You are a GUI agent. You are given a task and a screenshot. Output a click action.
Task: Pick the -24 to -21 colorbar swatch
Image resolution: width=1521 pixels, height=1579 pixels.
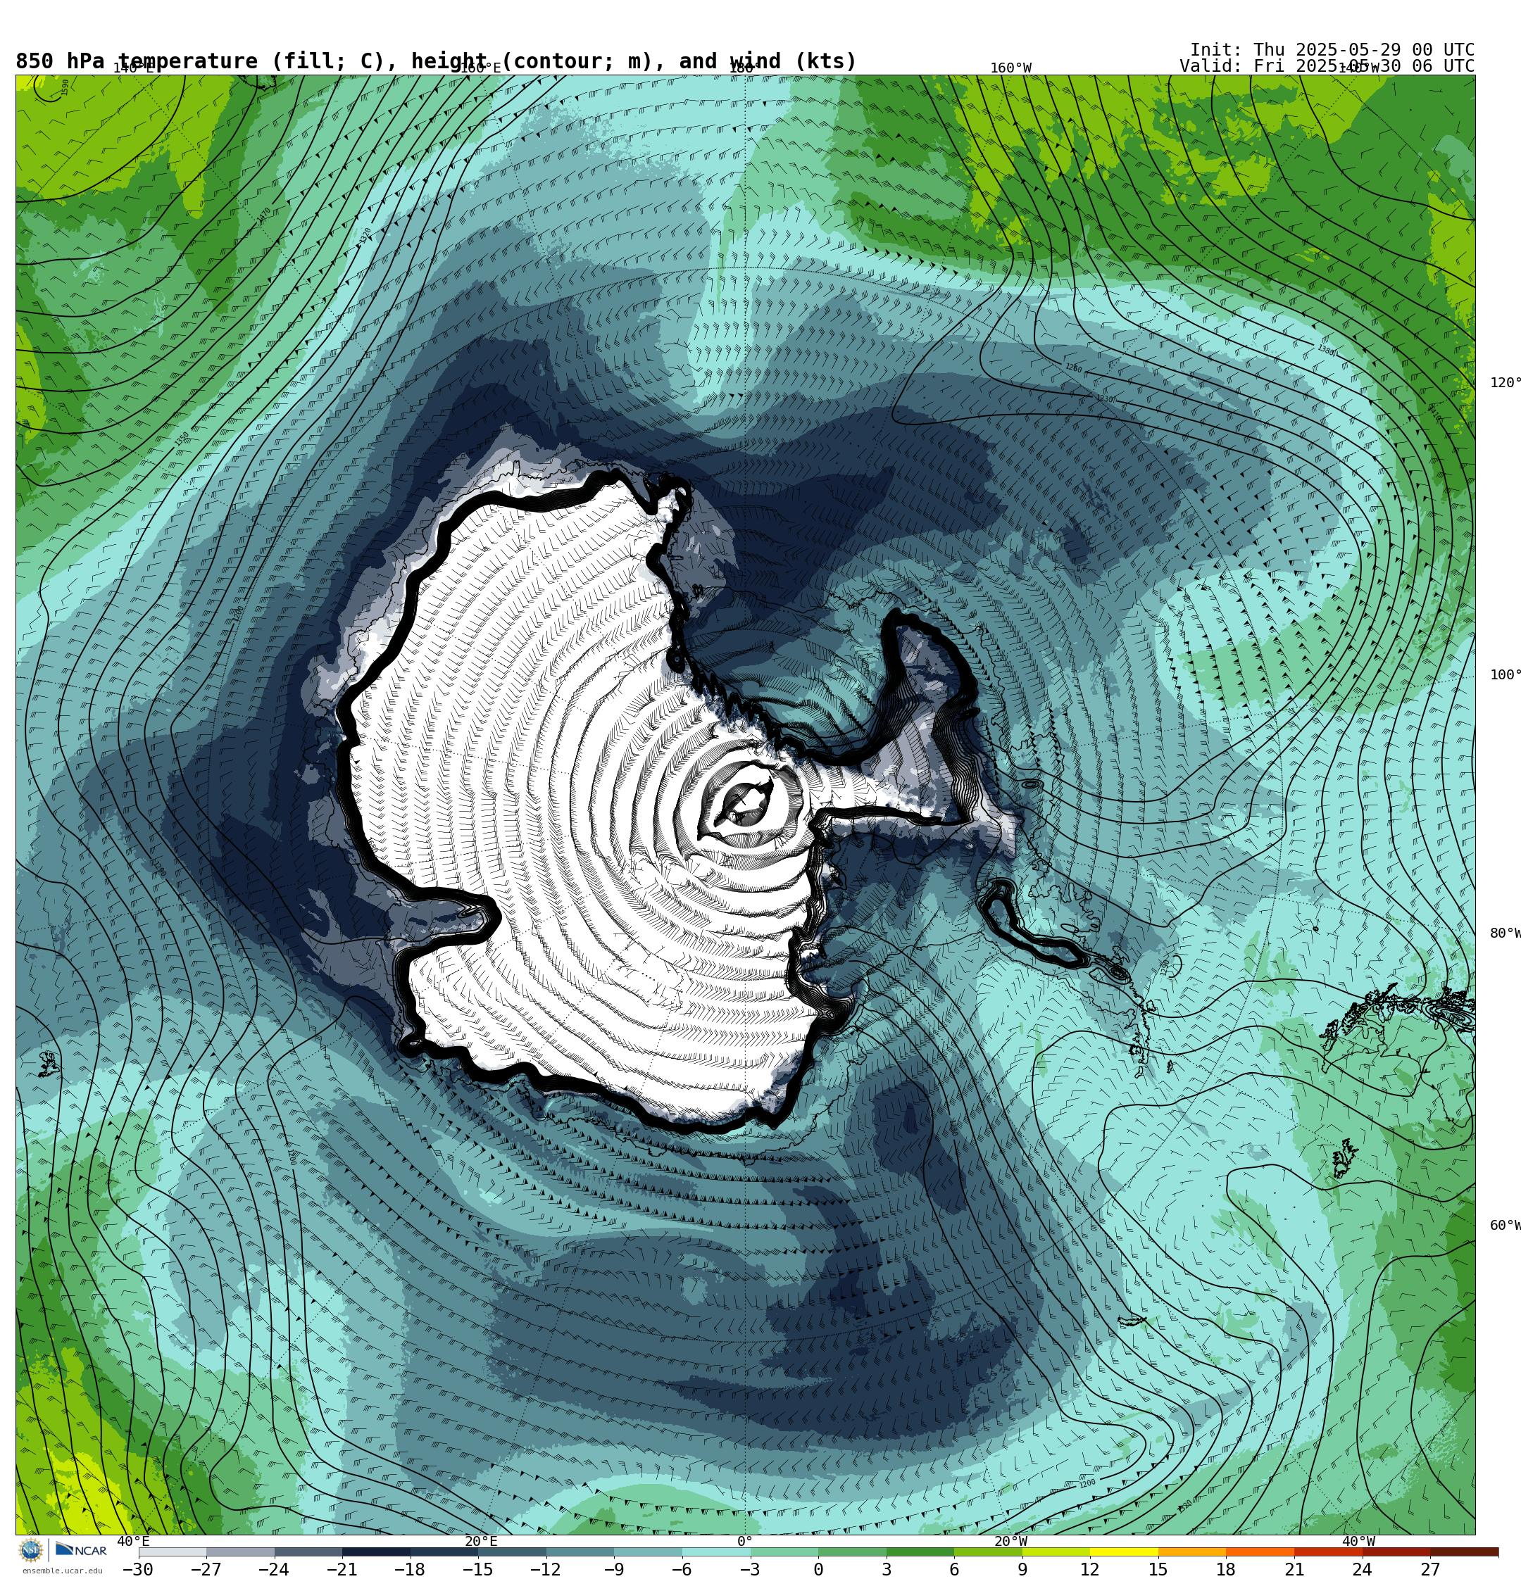[x=308, y=1552]
